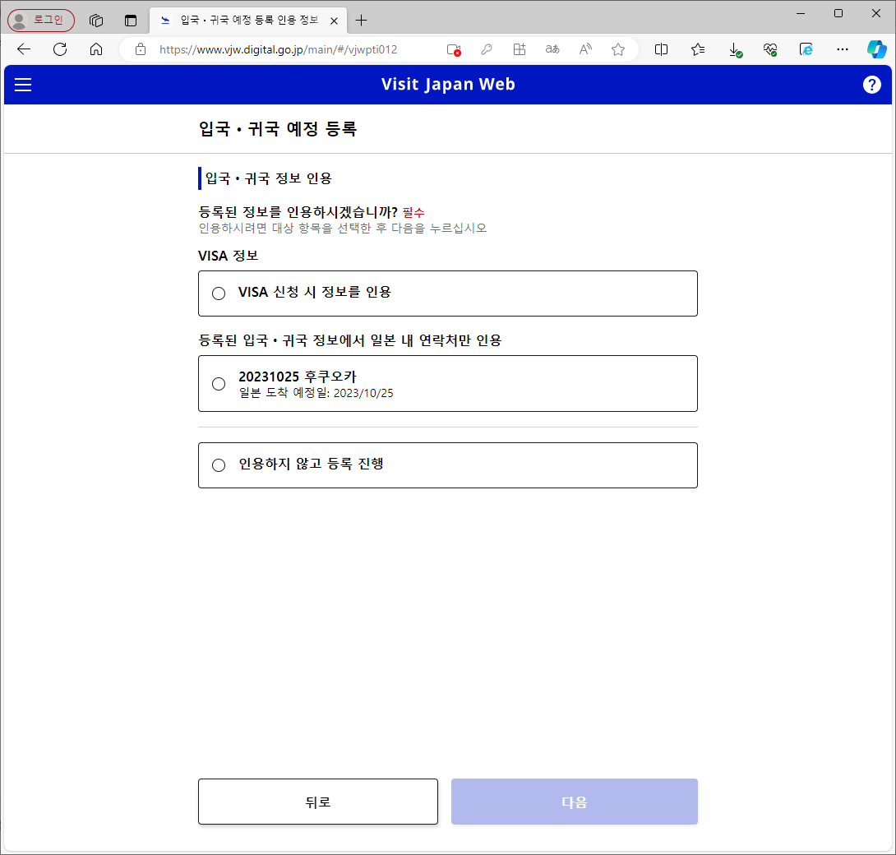Image resolution: width=896 pixels, height=855 pixels.
Task: Add this page to favorites with the star icon
Action: [x=617, y=49]
